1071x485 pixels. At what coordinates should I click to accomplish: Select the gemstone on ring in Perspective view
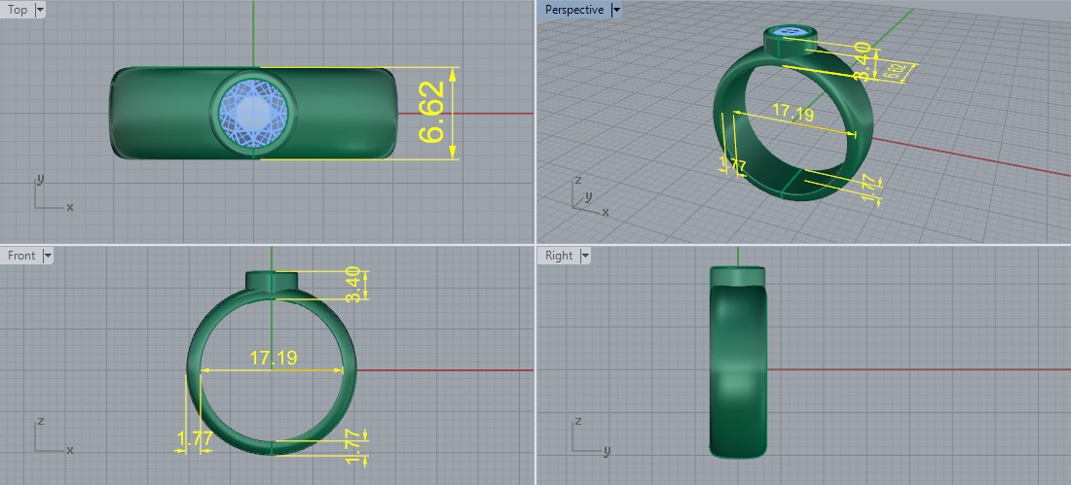click(793, 31)
